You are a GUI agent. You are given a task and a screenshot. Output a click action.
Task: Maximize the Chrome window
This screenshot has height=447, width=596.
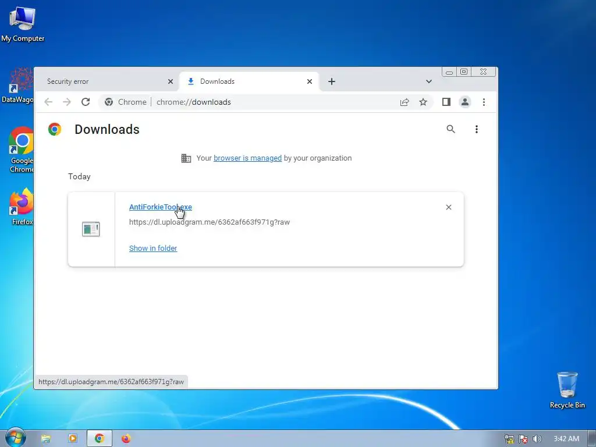coord(464,72)
